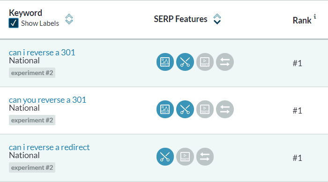Uncheck the Show Labels checkbox

coord(14,23)
